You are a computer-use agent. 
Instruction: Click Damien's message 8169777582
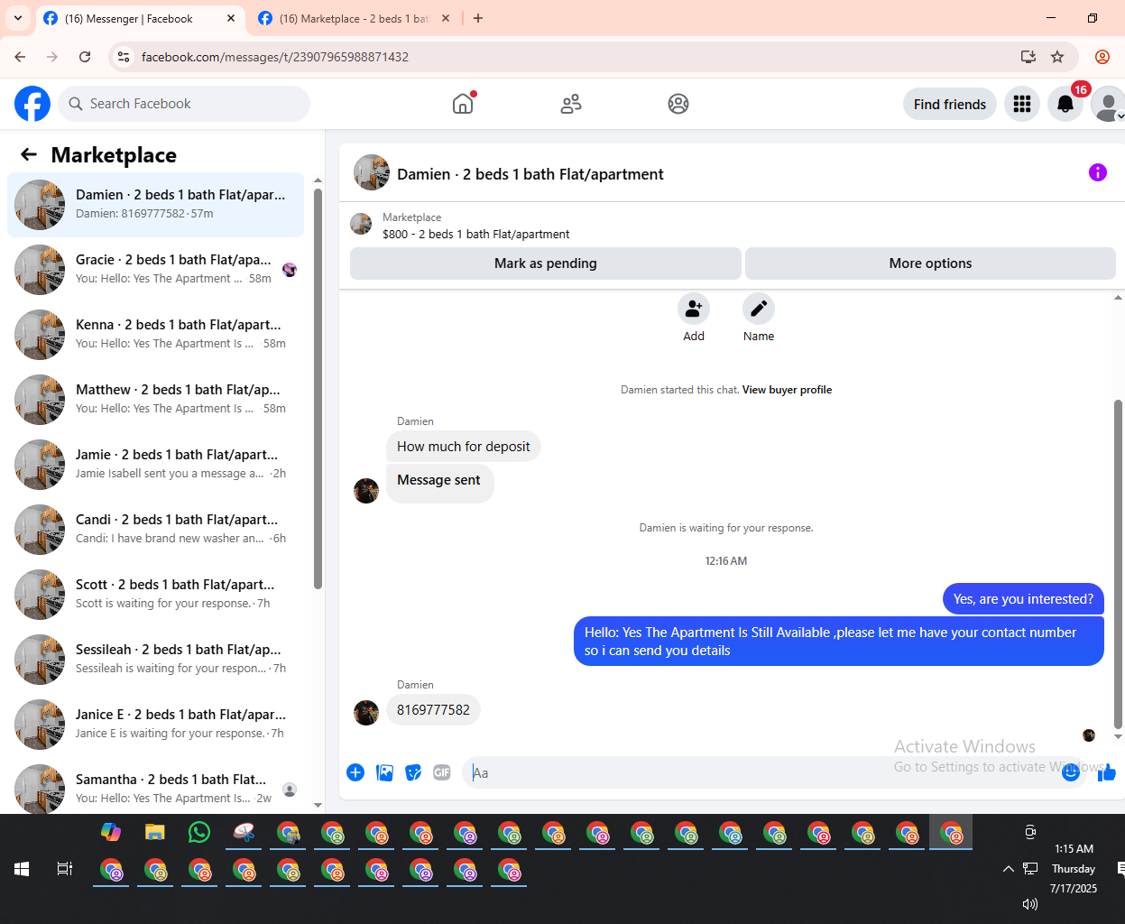point(433,710)
